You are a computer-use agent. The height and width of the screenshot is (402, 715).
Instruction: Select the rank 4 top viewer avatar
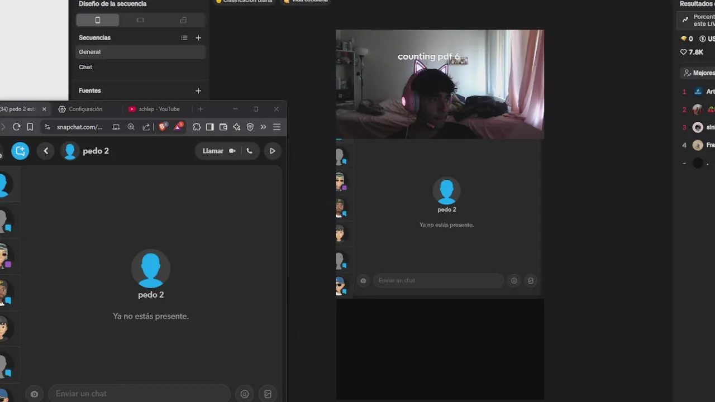pyautogui.click(x=698, y=145)
